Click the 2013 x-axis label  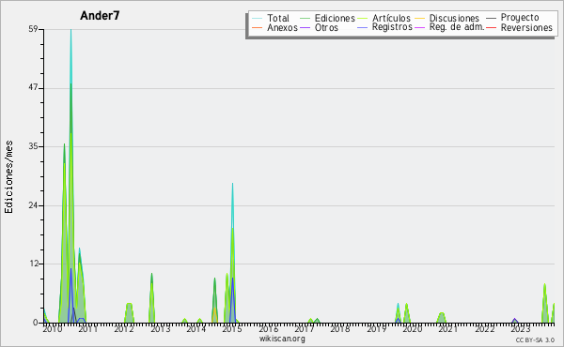coord(160,329)
